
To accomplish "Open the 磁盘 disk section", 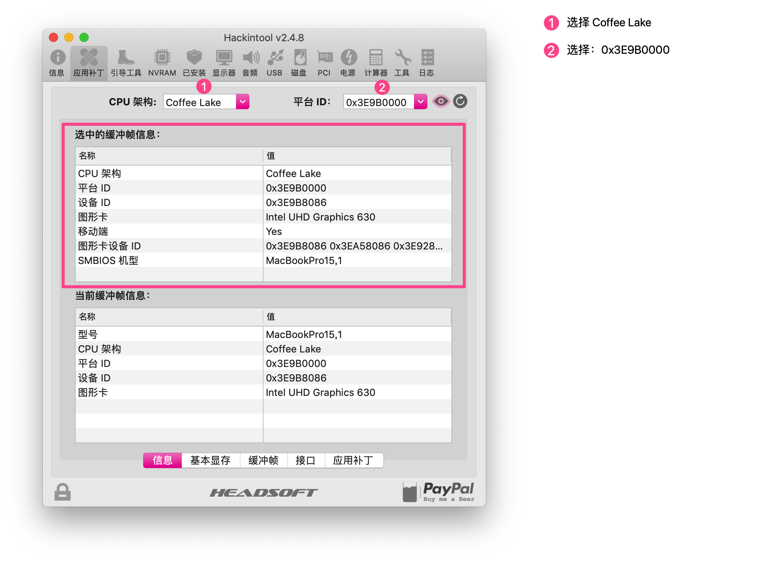I will coord(299,63).
